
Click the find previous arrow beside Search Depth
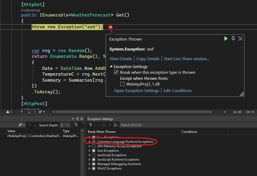(30, 125)
